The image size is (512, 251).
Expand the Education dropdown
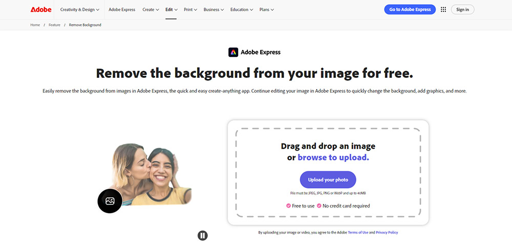pyautogui.click(x=242, y=10)
